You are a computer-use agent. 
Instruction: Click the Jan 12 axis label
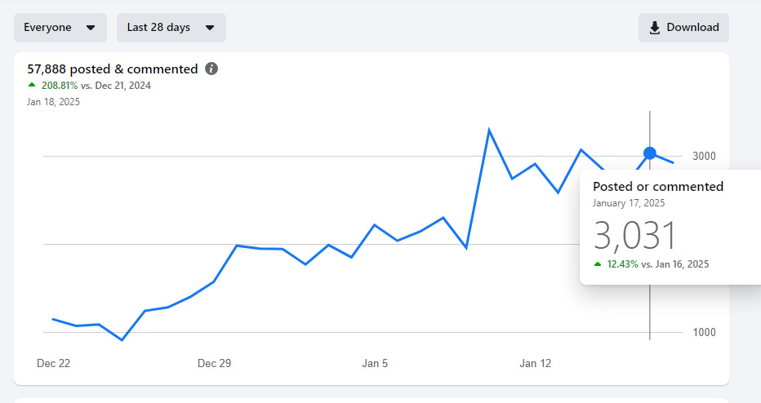click(x=536, y=363)
